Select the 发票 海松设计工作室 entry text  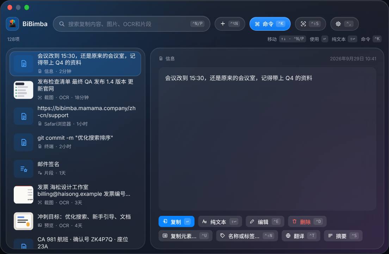pos(84,190)
